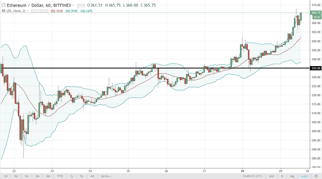Collapse the chart legend with minus box

(x=3, y=5)
